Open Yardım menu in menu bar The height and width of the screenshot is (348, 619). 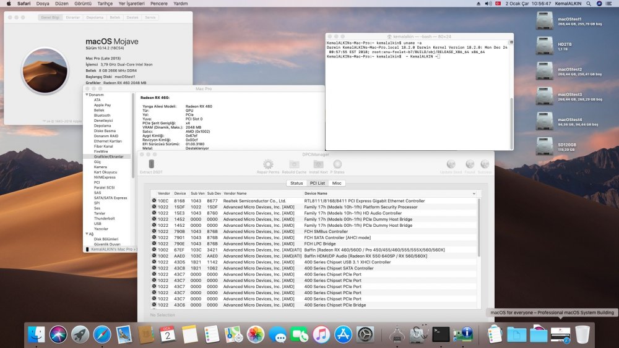coord(181,4)
